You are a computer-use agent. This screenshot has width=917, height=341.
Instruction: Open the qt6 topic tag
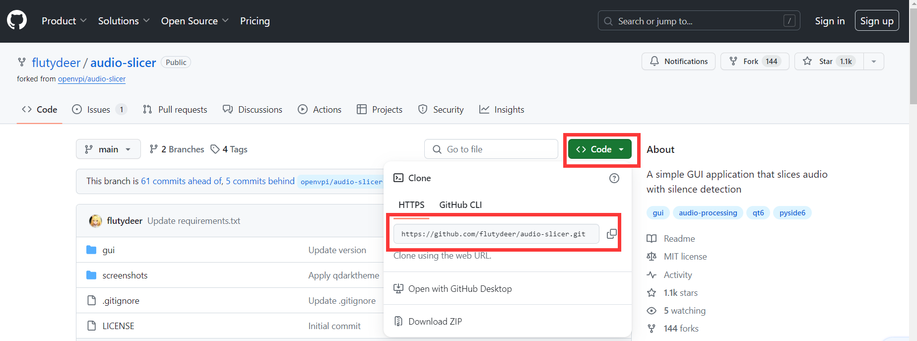[758, 213]
